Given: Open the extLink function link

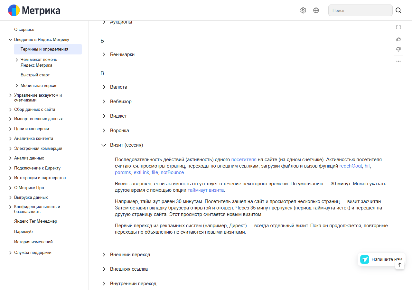Looking at the screenshot, I should tap(141, 172).
